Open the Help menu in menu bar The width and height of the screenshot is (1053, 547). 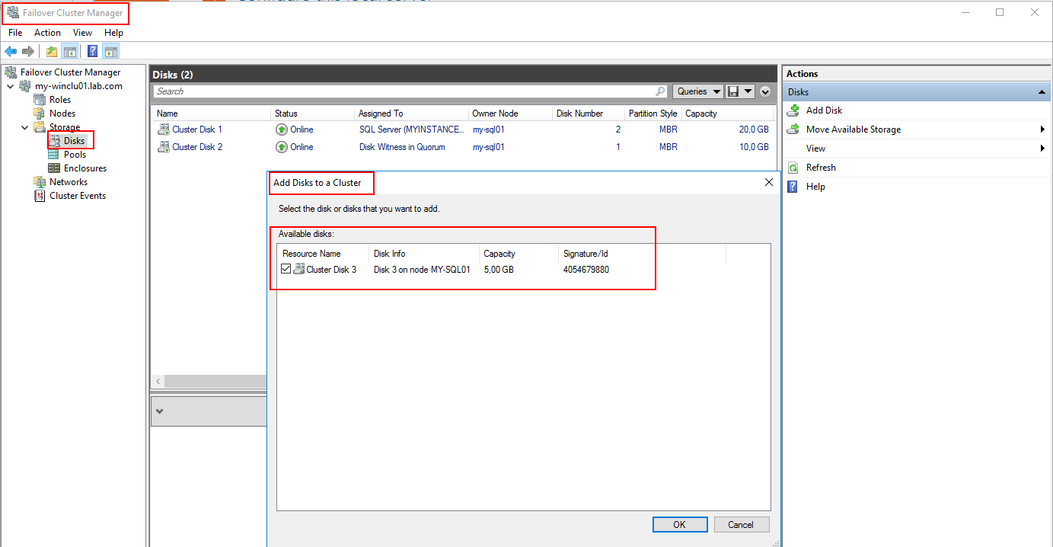tap(113, 33)
